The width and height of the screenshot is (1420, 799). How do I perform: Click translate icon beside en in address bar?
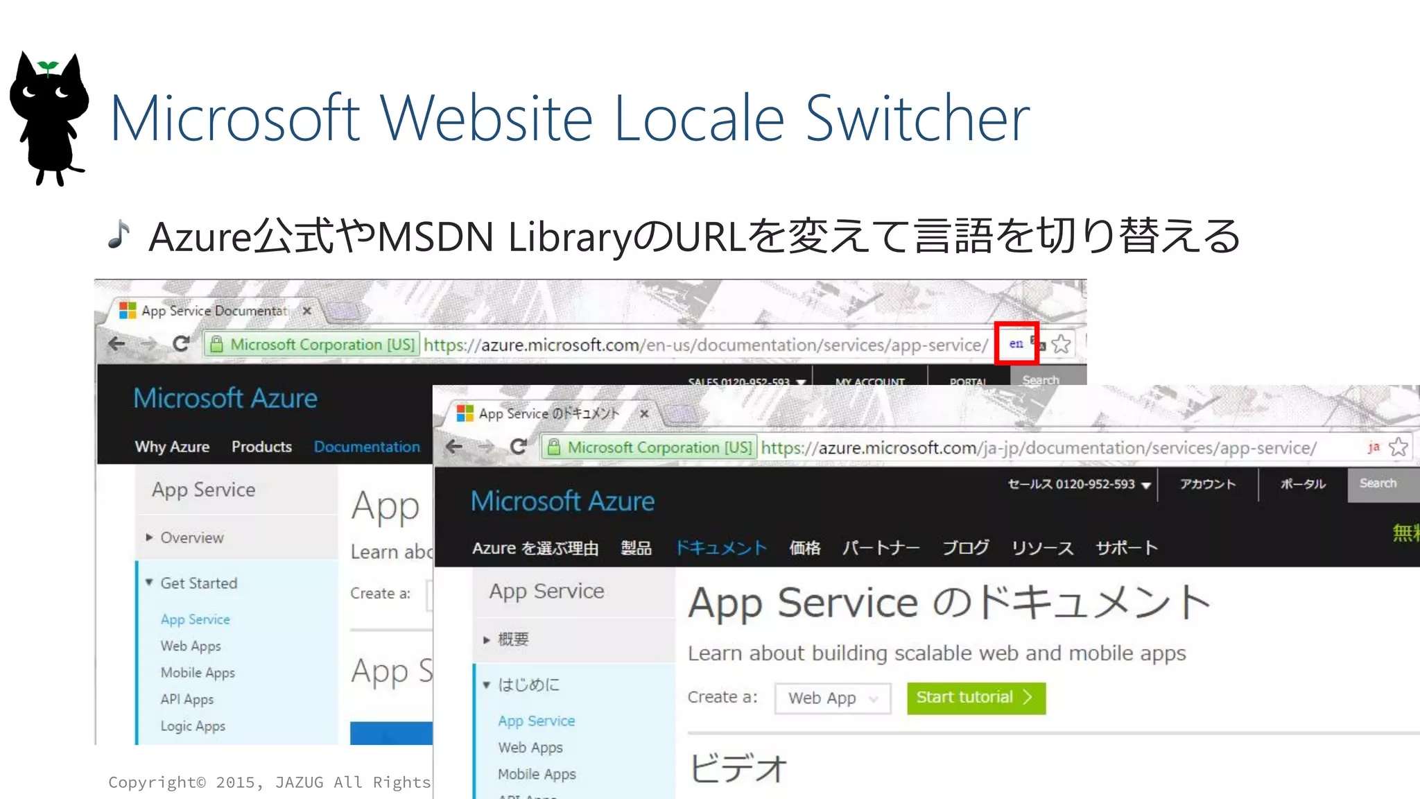[1038, 343]
